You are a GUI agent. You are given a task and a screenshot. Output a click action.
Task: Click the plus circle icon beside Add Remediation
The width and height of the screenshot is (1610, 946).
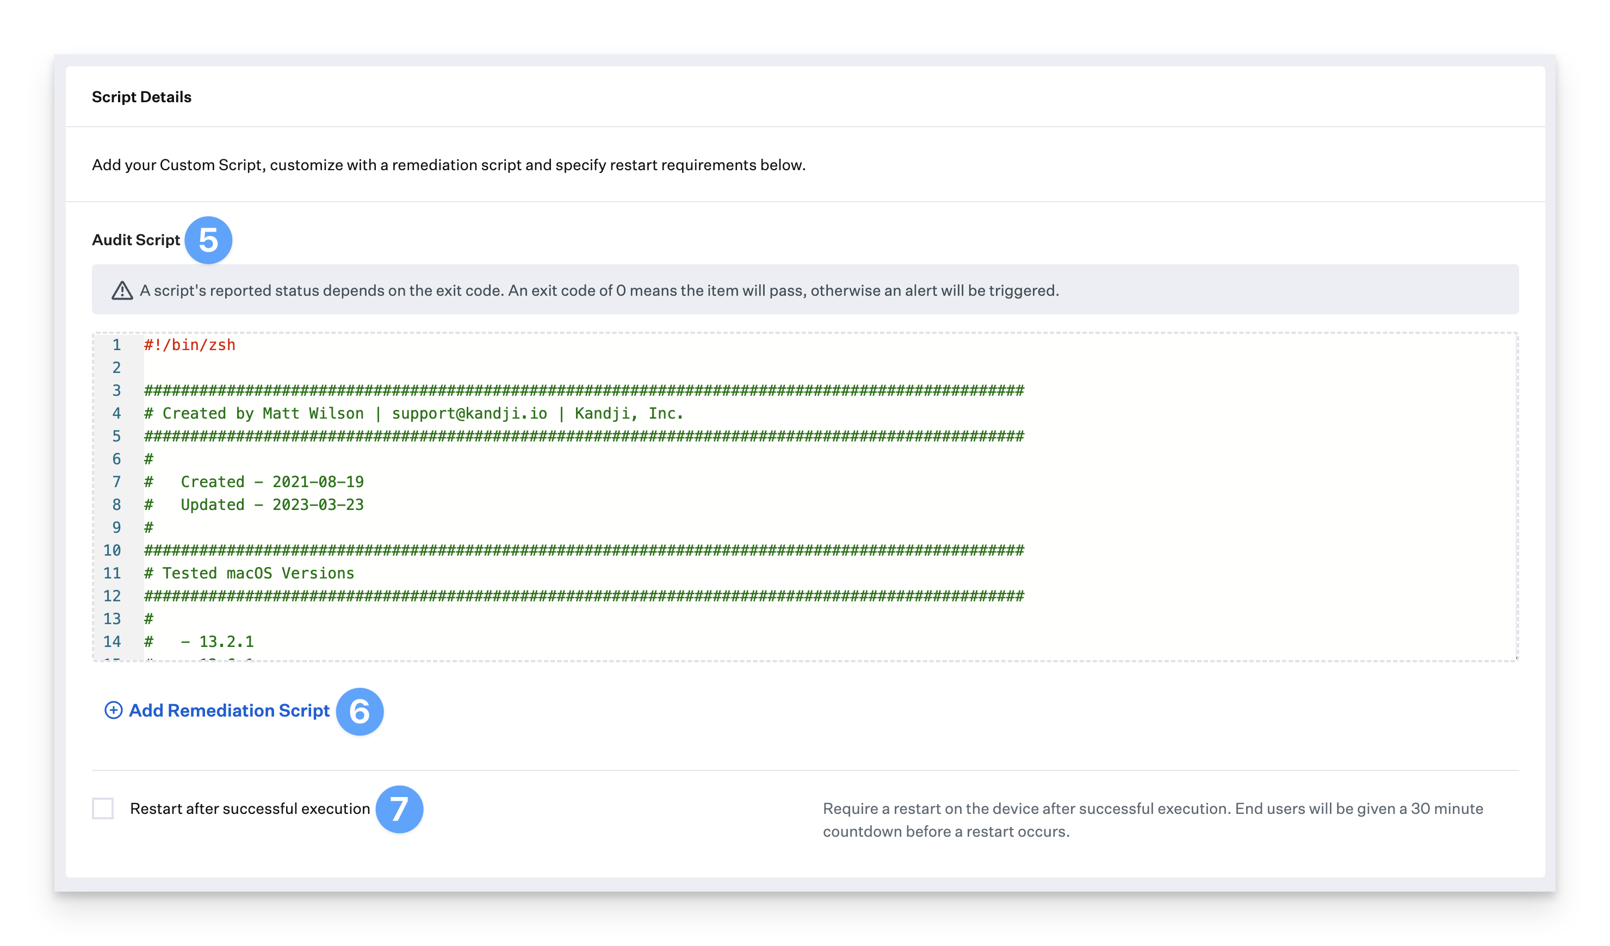coord(113,710)
